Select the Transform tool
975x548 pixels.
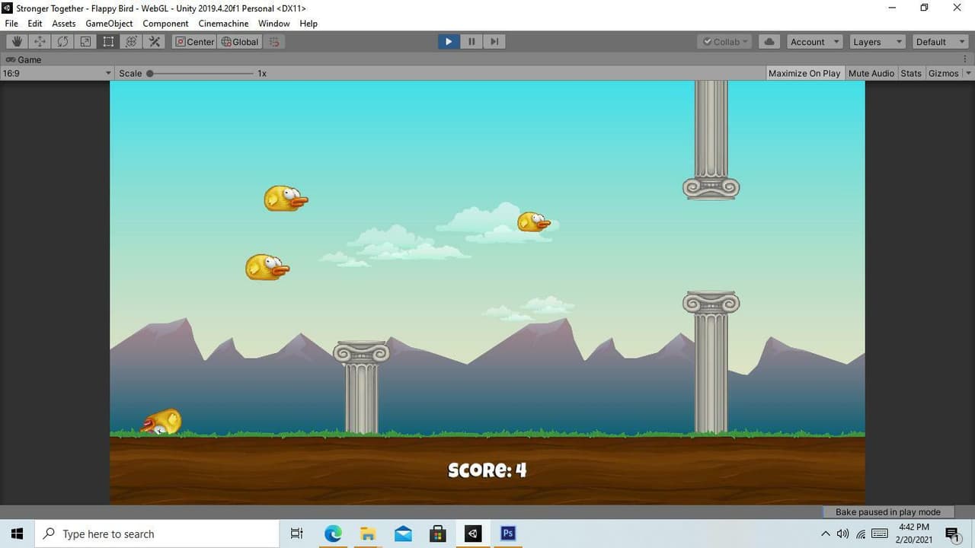coord(131,42)
